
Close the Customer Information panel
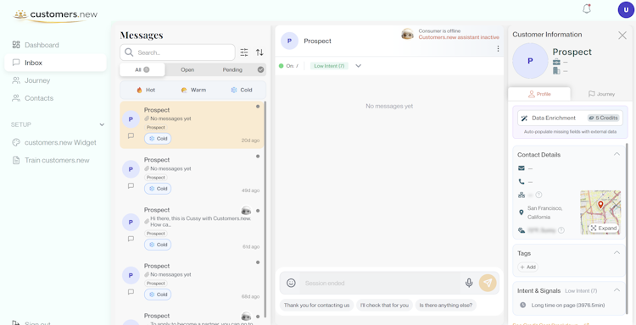(622, 36)
